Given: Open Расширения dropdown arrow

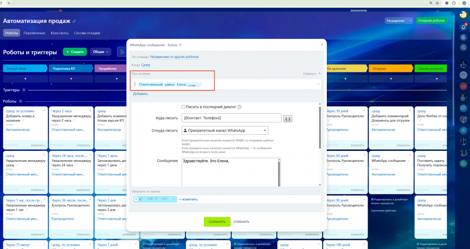Looking at the screenshot, I should pyautogui.click(x=410, y=21).
